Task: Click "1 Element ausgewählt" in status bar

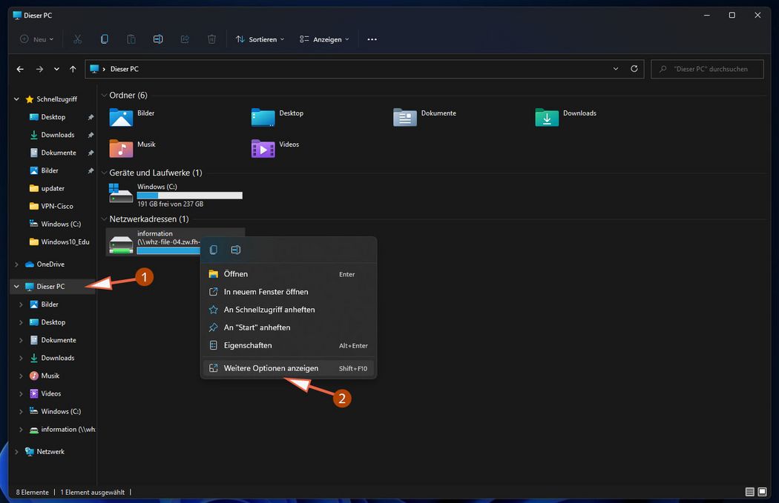Action: [93, 493]
